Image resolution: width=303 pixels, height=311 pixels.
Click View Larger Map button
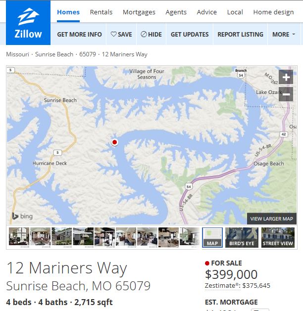point(272,219)
